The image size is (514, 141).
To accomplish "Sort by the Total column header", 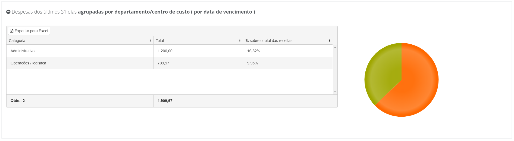I will [160, 41].
